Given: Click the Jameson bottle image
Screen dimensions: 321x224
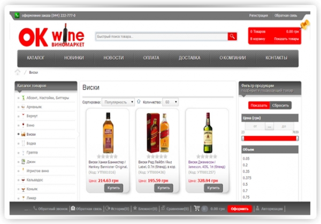Looking at the screenshot, I should (x=208, y=133).
